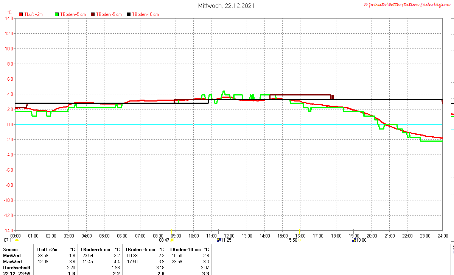Click the TBoden+5 cm legend label
The height and width of the screenshot is (275, 454).
pos(73,14)
